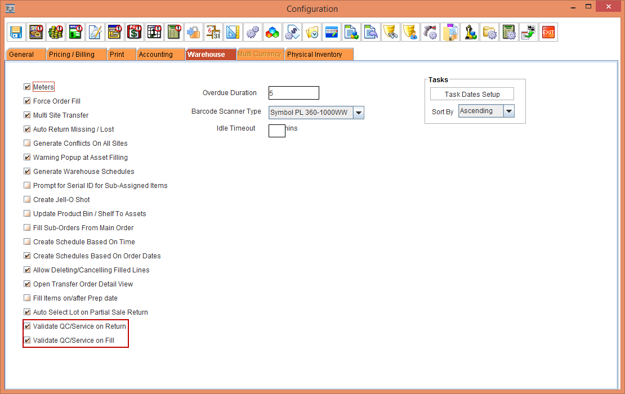Click the shield with binoculars icon
Screen dimensions: 625x394
pos(391,32)
